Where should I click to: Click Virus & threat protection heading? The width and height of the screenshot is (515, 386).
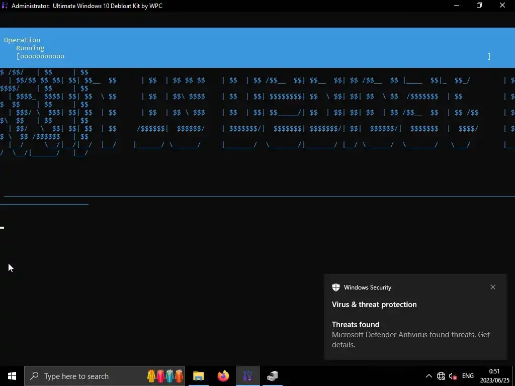[x=374, y=304]
